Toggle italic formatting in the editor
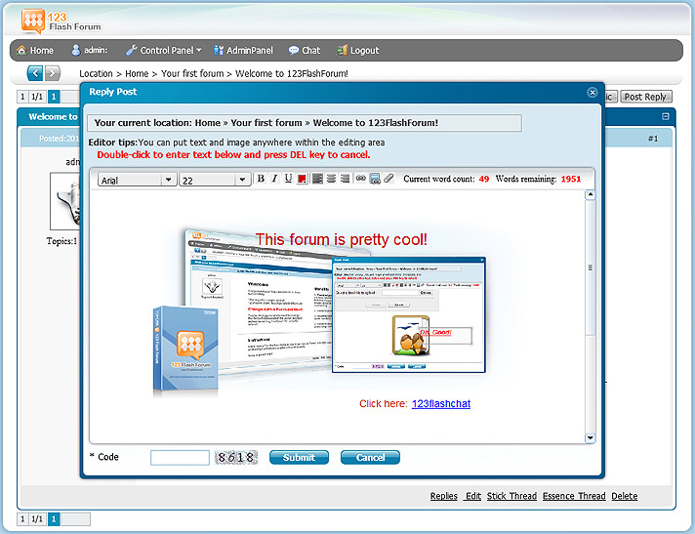Image resolution: width=695 pixels, height=534 pixels. click(274, 179)
